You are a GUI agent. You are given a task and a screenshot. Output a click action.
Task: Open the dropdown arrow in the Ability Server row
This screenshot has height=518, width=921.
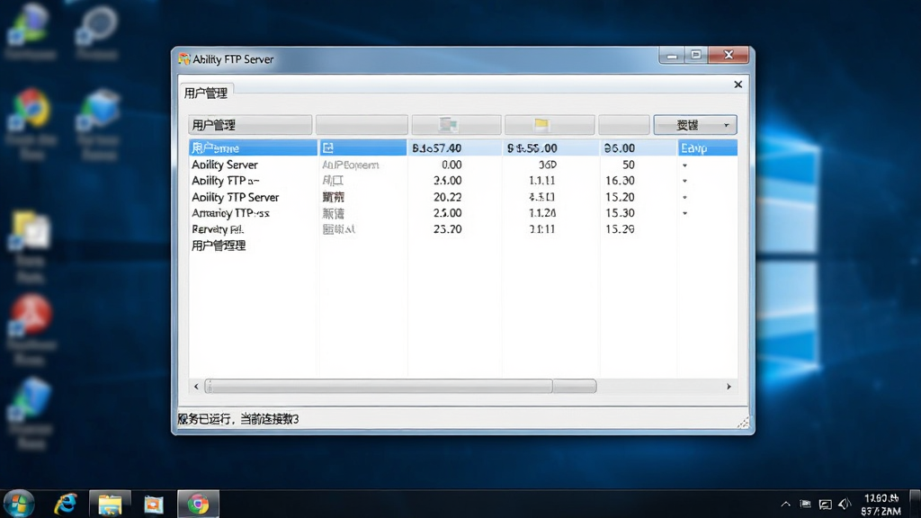(x=684, y=165)
